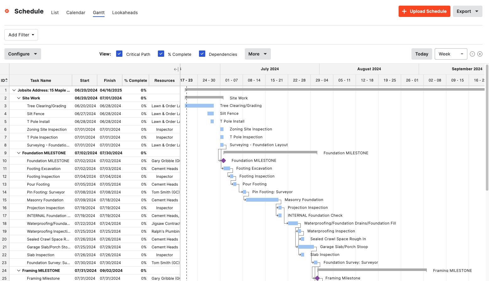The image size is (489, 281).
Task: Uncheck the % Complete checkbox
Action: coord(161,54)
